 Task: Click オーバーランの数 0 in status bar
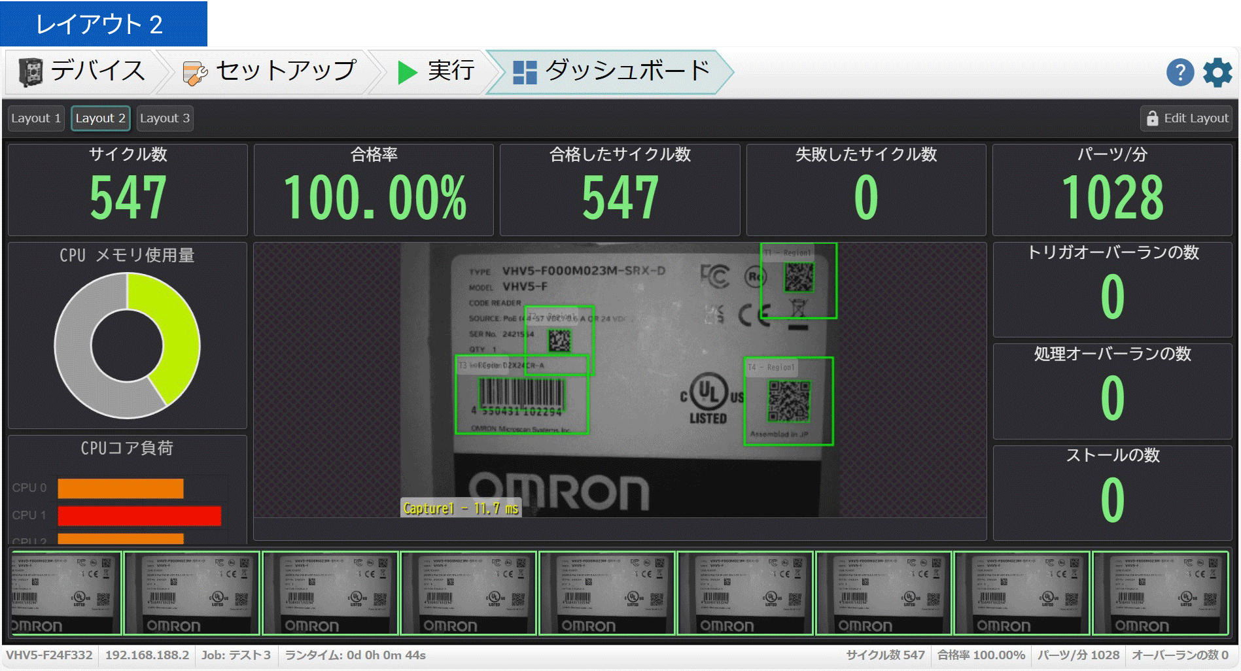(x=1180, y=655)
